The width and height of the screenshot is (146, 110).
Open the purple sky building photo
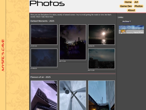click(x=44, y=95)
